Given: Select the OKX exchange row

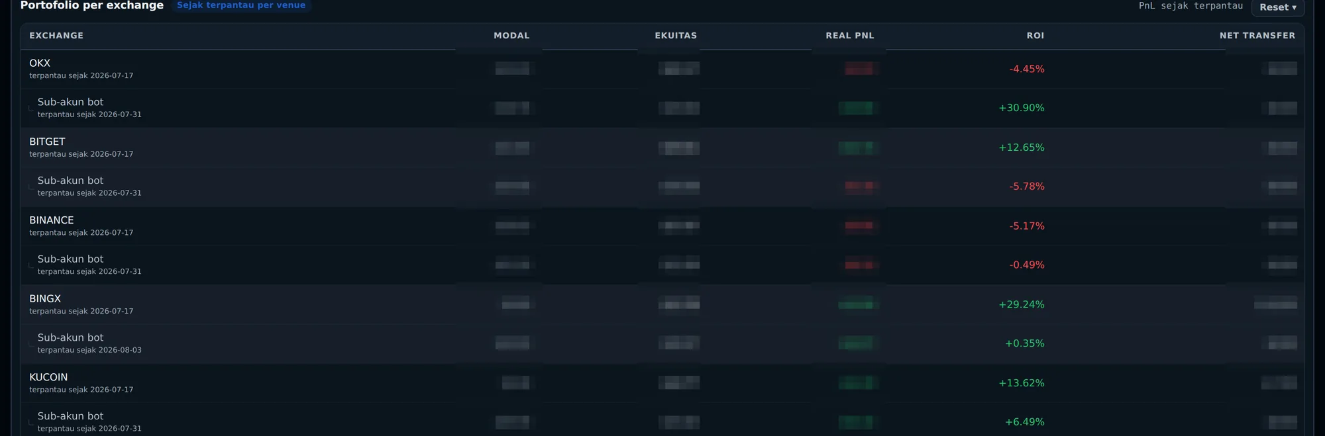Looking at the screenshot, I should click(662, 69).
